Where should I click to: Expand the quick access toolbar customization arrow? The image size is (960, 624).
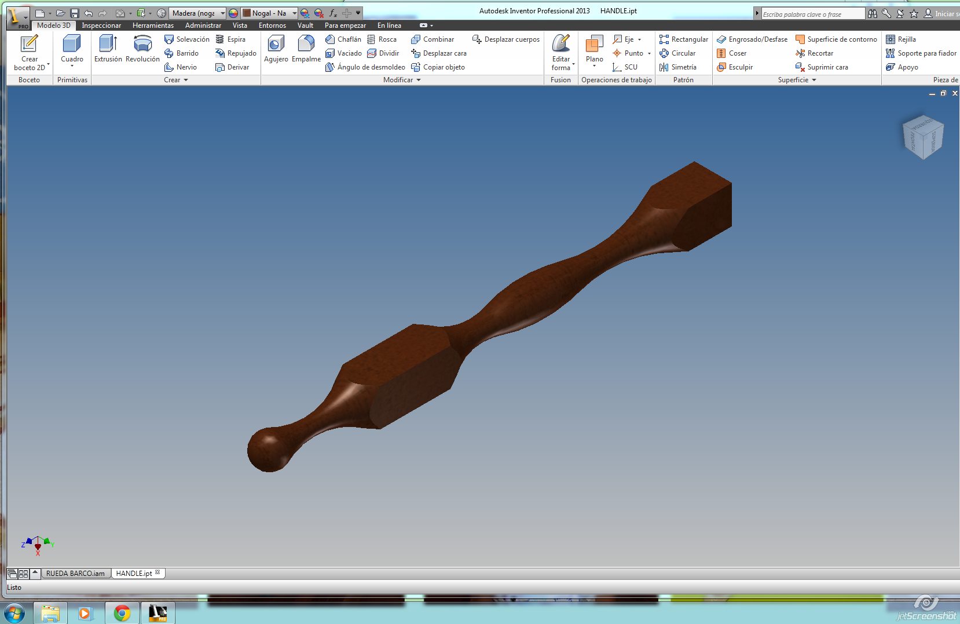[358, 13]
